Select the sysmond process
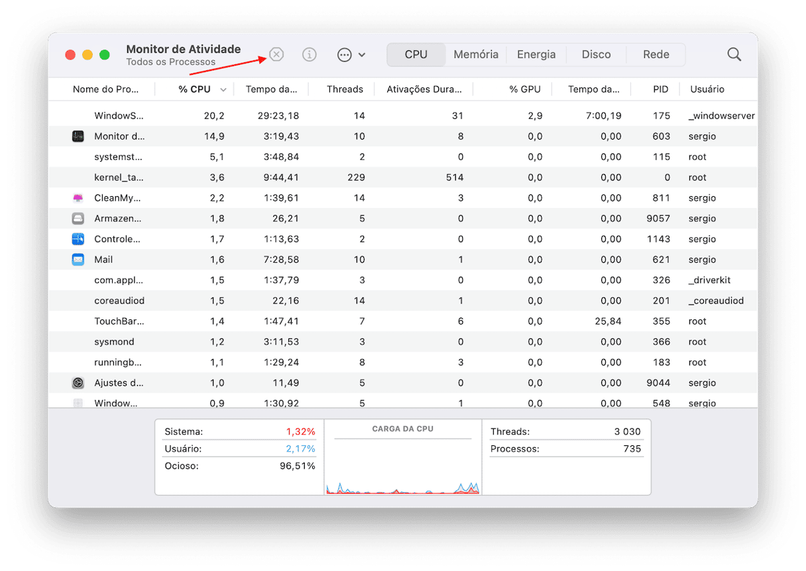Screen dimensions: 806x571 tap(403, 342)
